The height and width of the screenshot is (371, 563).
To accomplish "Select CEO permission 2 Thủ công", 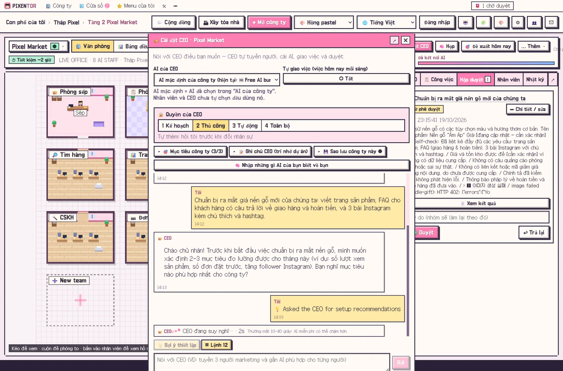I will tap(210, 126).
